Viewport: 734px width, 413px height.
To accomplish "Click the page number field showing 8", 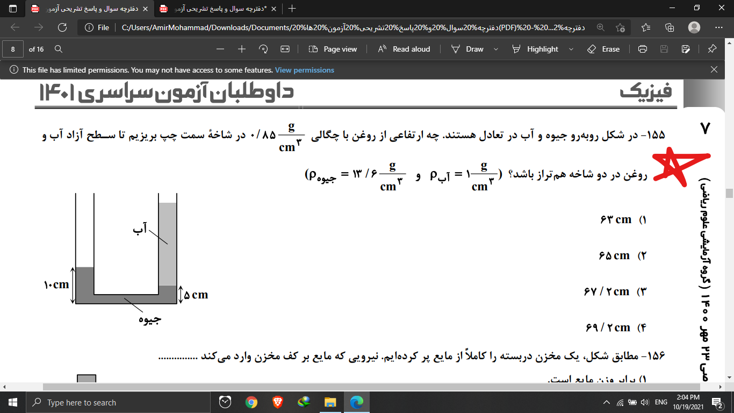I will (x=13, y=49).
